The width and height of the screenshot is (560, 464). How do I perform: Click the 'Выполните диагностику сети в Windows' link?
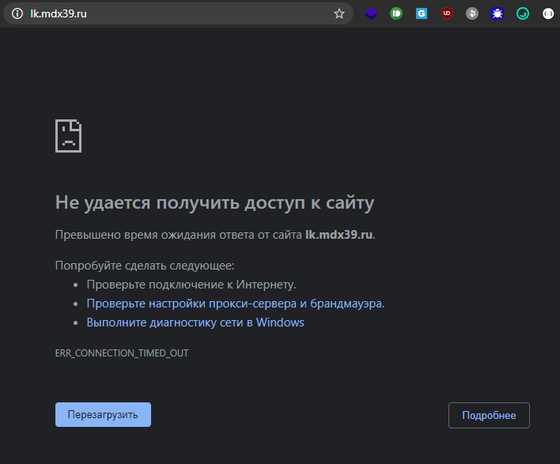tap(195, 323)
